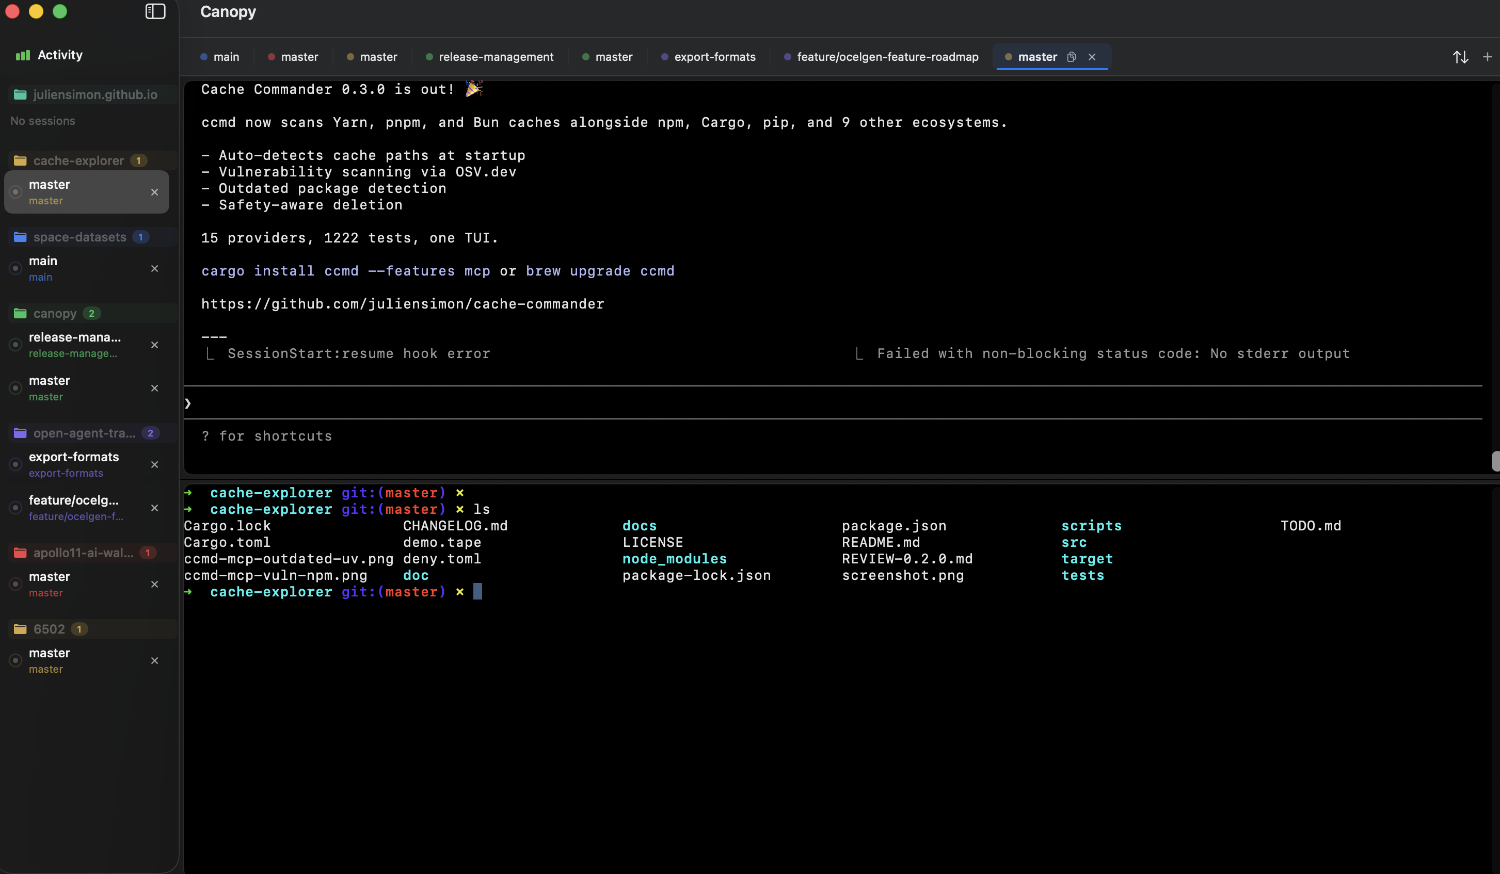This screenshot has height=874, width=1500.
Task: Click the status circle of feature/ocelg... session
Action: (x=16, y=508)
